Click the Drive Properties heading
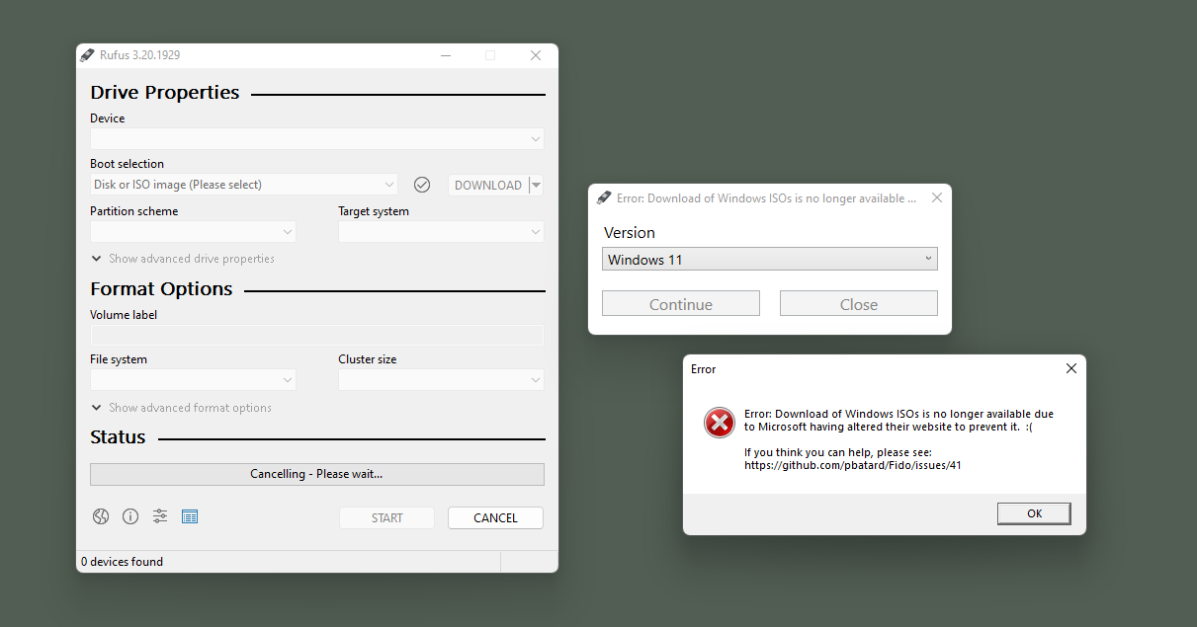 click(x=165, y=93)
